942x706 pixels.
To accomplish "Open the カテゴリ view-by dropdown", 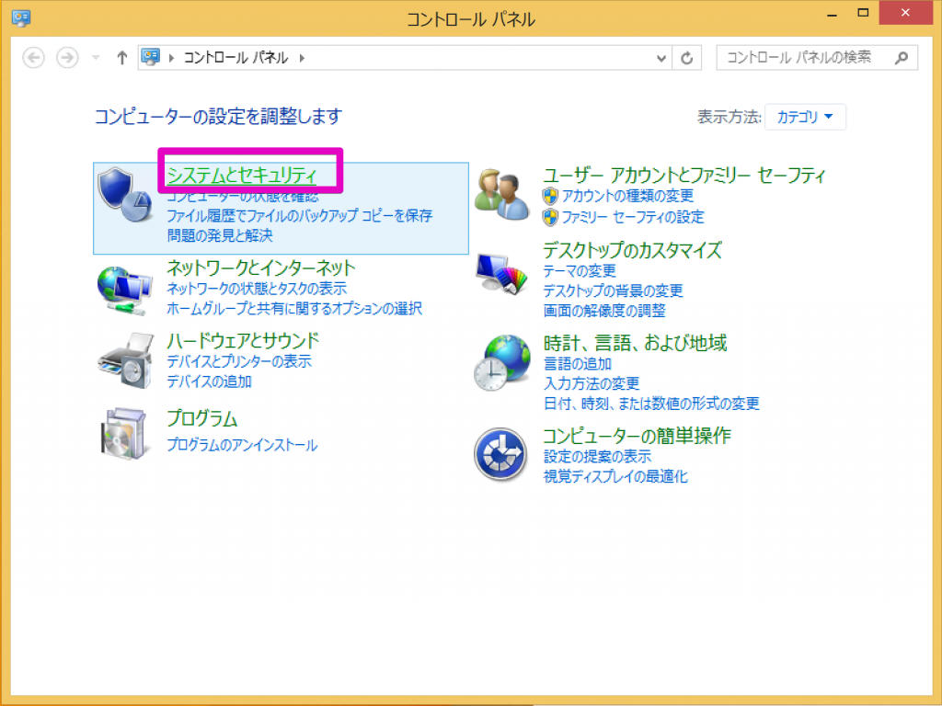I will (805, 117).
